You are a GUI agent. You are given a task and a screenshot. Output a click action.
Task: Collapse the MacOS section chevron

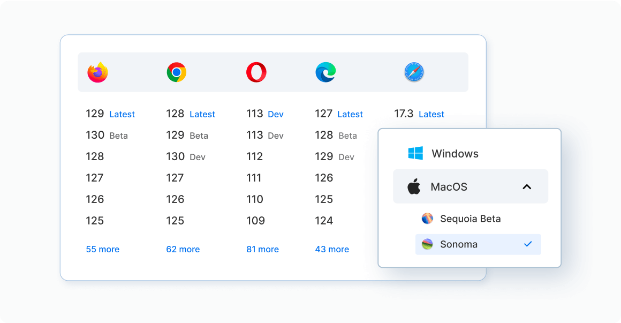click(x=527, y=186)
